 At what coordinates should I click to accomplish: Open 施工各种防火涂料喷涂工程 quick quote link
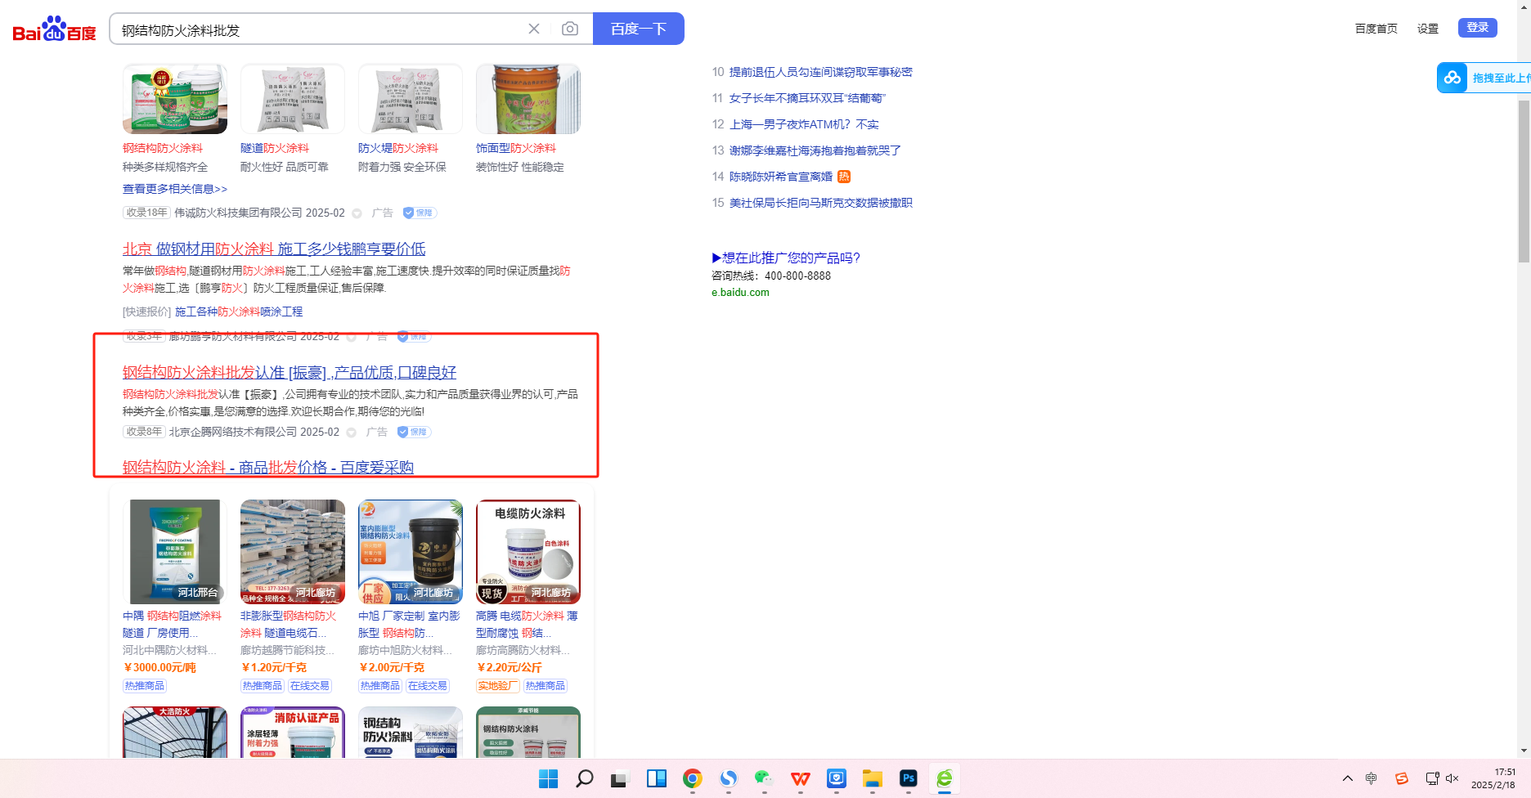click(239, 312)
